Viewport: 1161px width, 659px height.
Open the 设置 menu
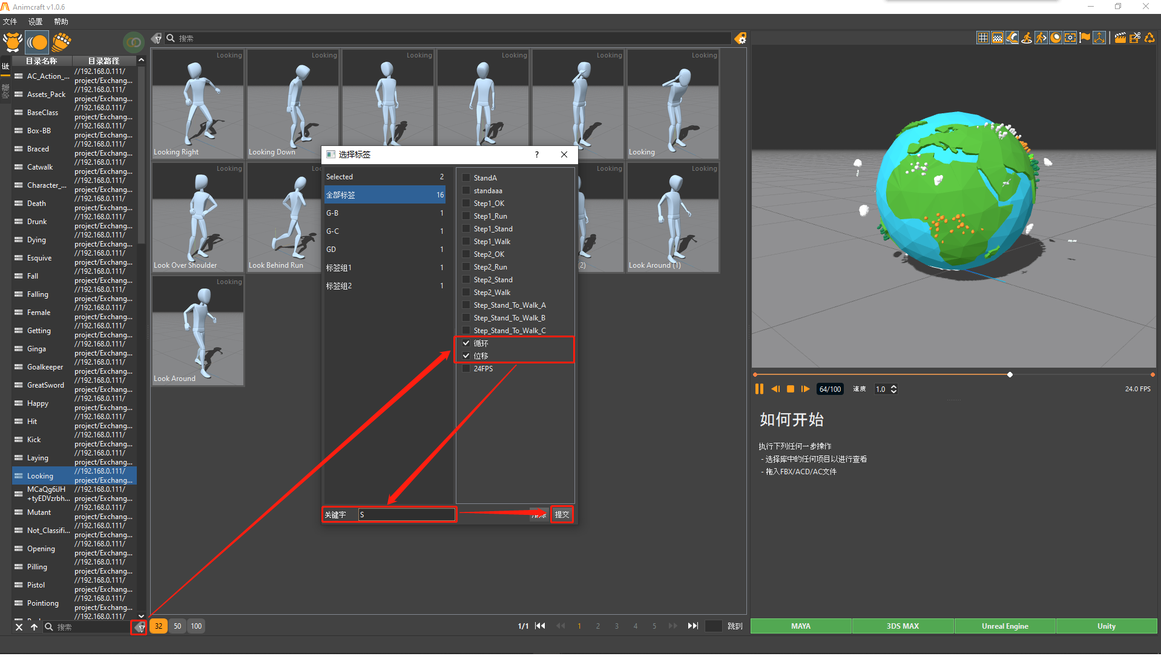click(x=35, y=22)
